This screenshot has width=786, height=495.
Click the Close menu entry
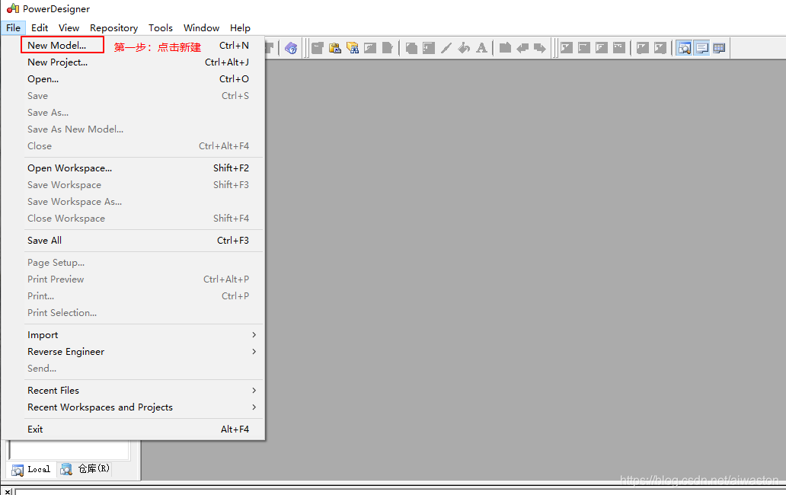133,145
